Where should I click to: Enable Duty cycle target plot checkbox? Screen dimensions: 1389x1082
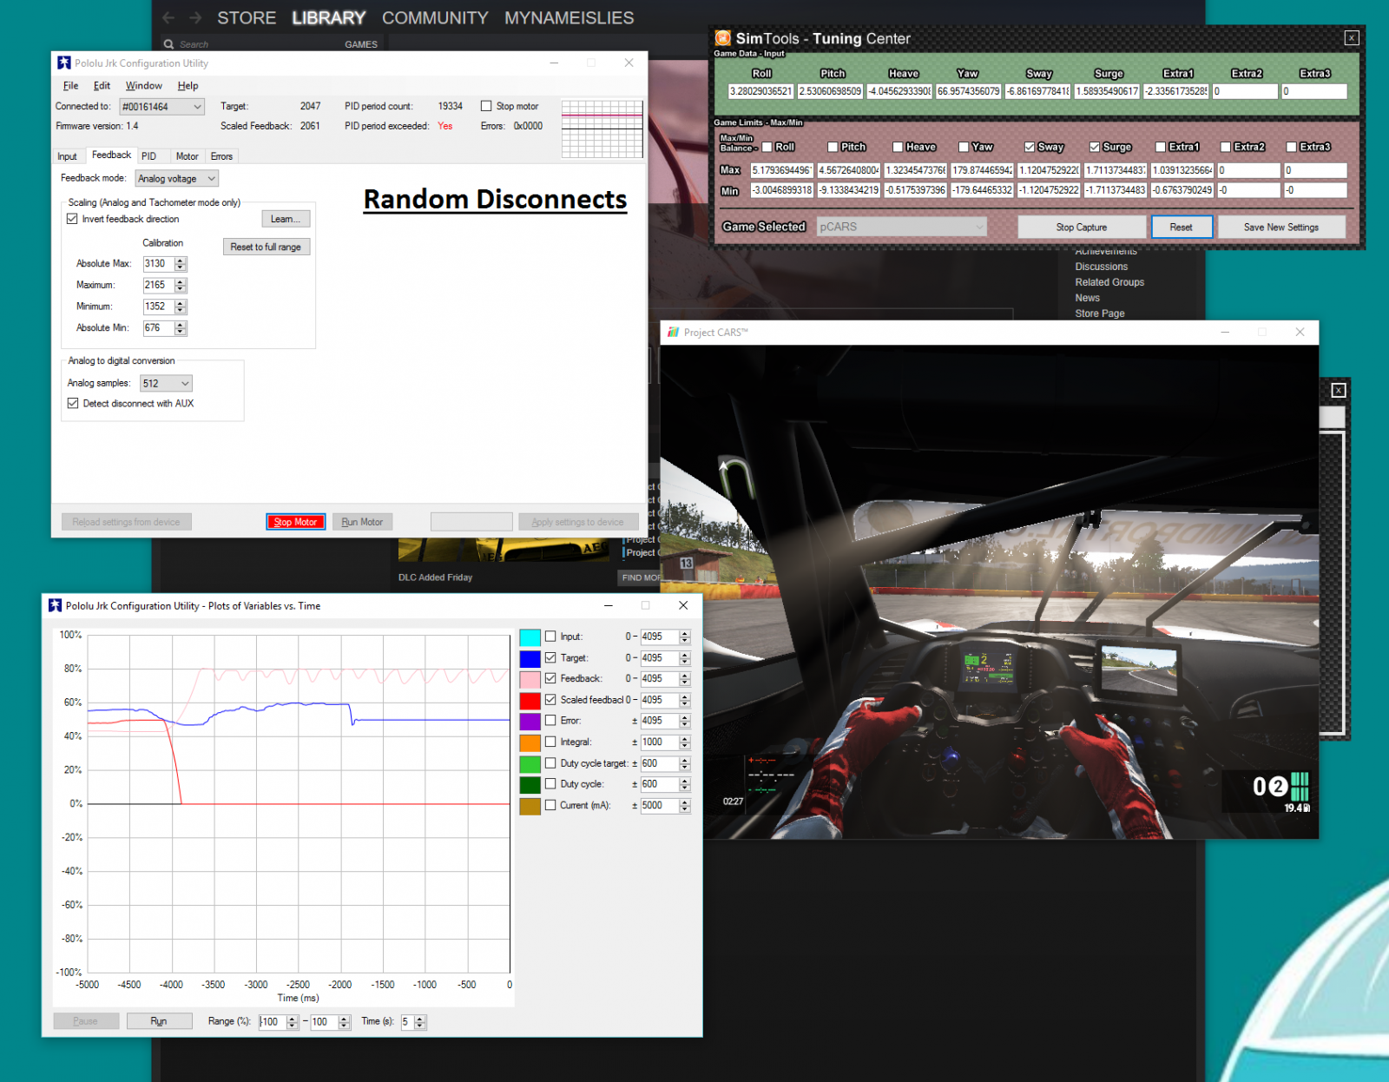coord(550,763)
